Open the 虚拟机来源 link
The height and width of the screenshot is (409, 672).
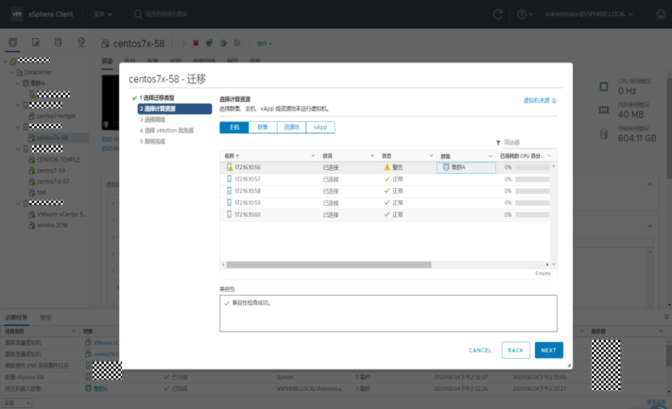(x=536, y=101)
